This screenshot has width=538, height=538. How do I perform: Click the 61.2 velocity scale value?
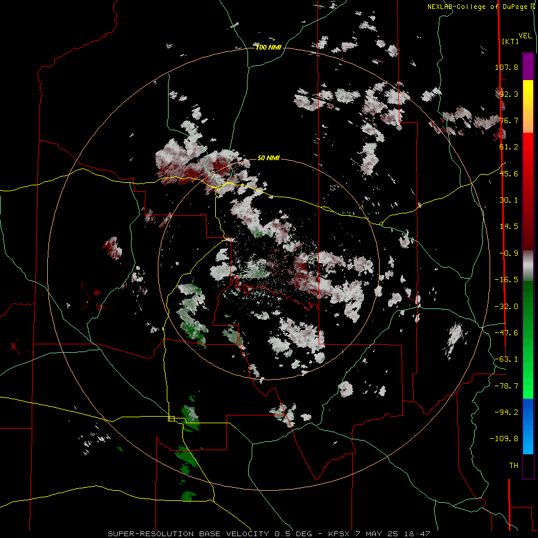pyautogui.click(x=509, y=147)
